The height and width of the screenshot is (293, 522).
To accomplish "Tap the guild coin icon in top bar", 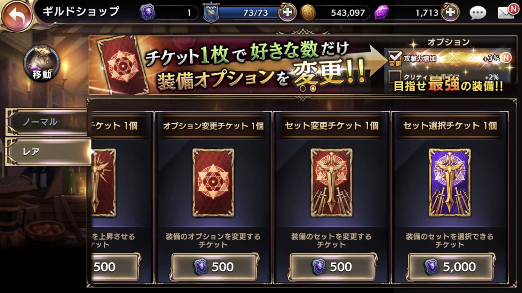I will [148, 13].
